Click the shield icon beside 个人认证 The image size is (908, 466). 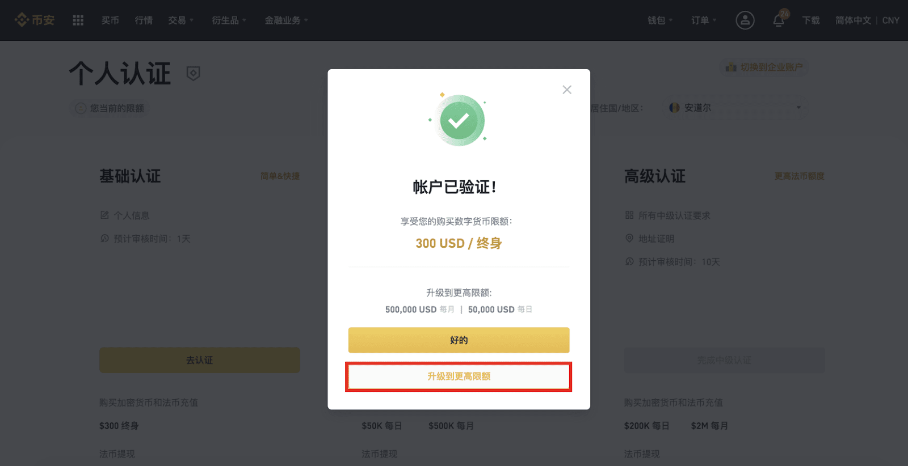click(x=194, y=73)
